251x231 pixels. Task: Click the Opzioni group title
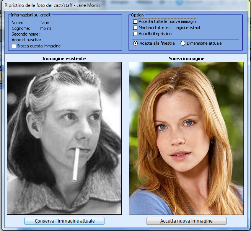tap(138, 15)
